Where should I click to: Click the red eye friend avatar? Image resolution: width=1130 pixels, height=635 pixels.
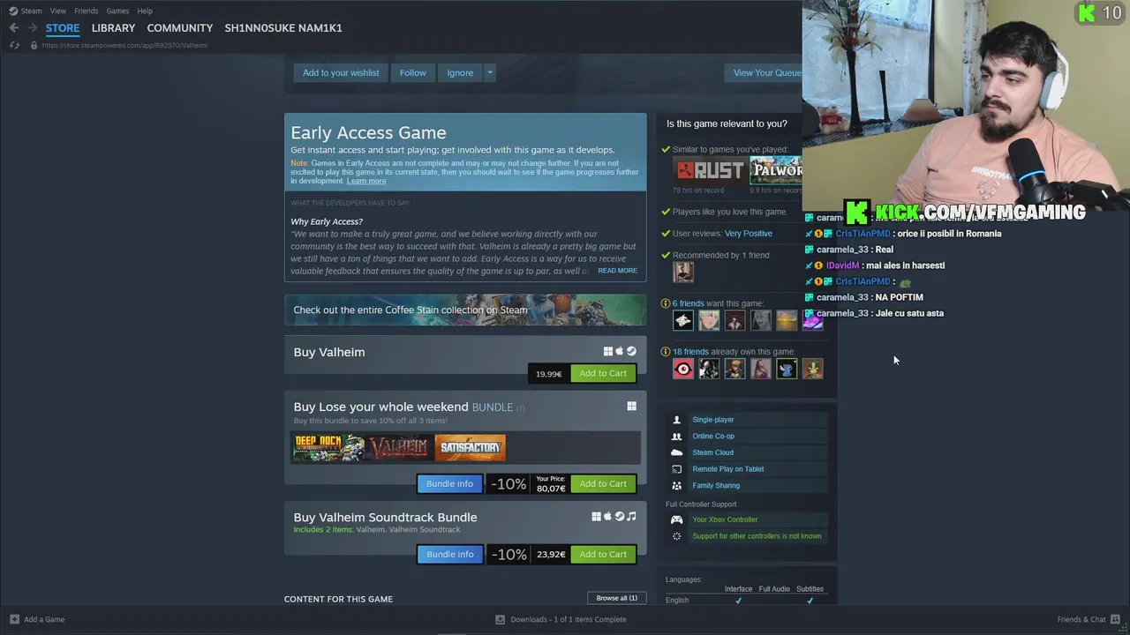coord(683,369)
